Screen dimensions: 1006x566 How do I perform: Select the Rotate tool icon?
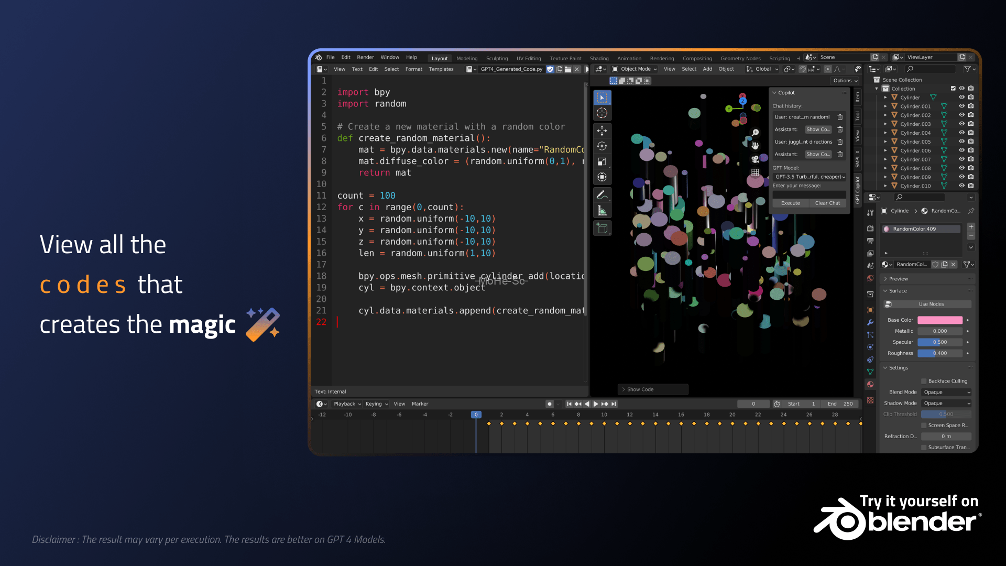pyautogui.click(x=602, y=146)
